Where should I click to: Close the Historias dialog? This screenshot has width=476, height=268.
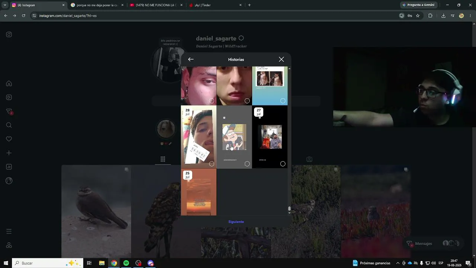click(x=282, y=60)
